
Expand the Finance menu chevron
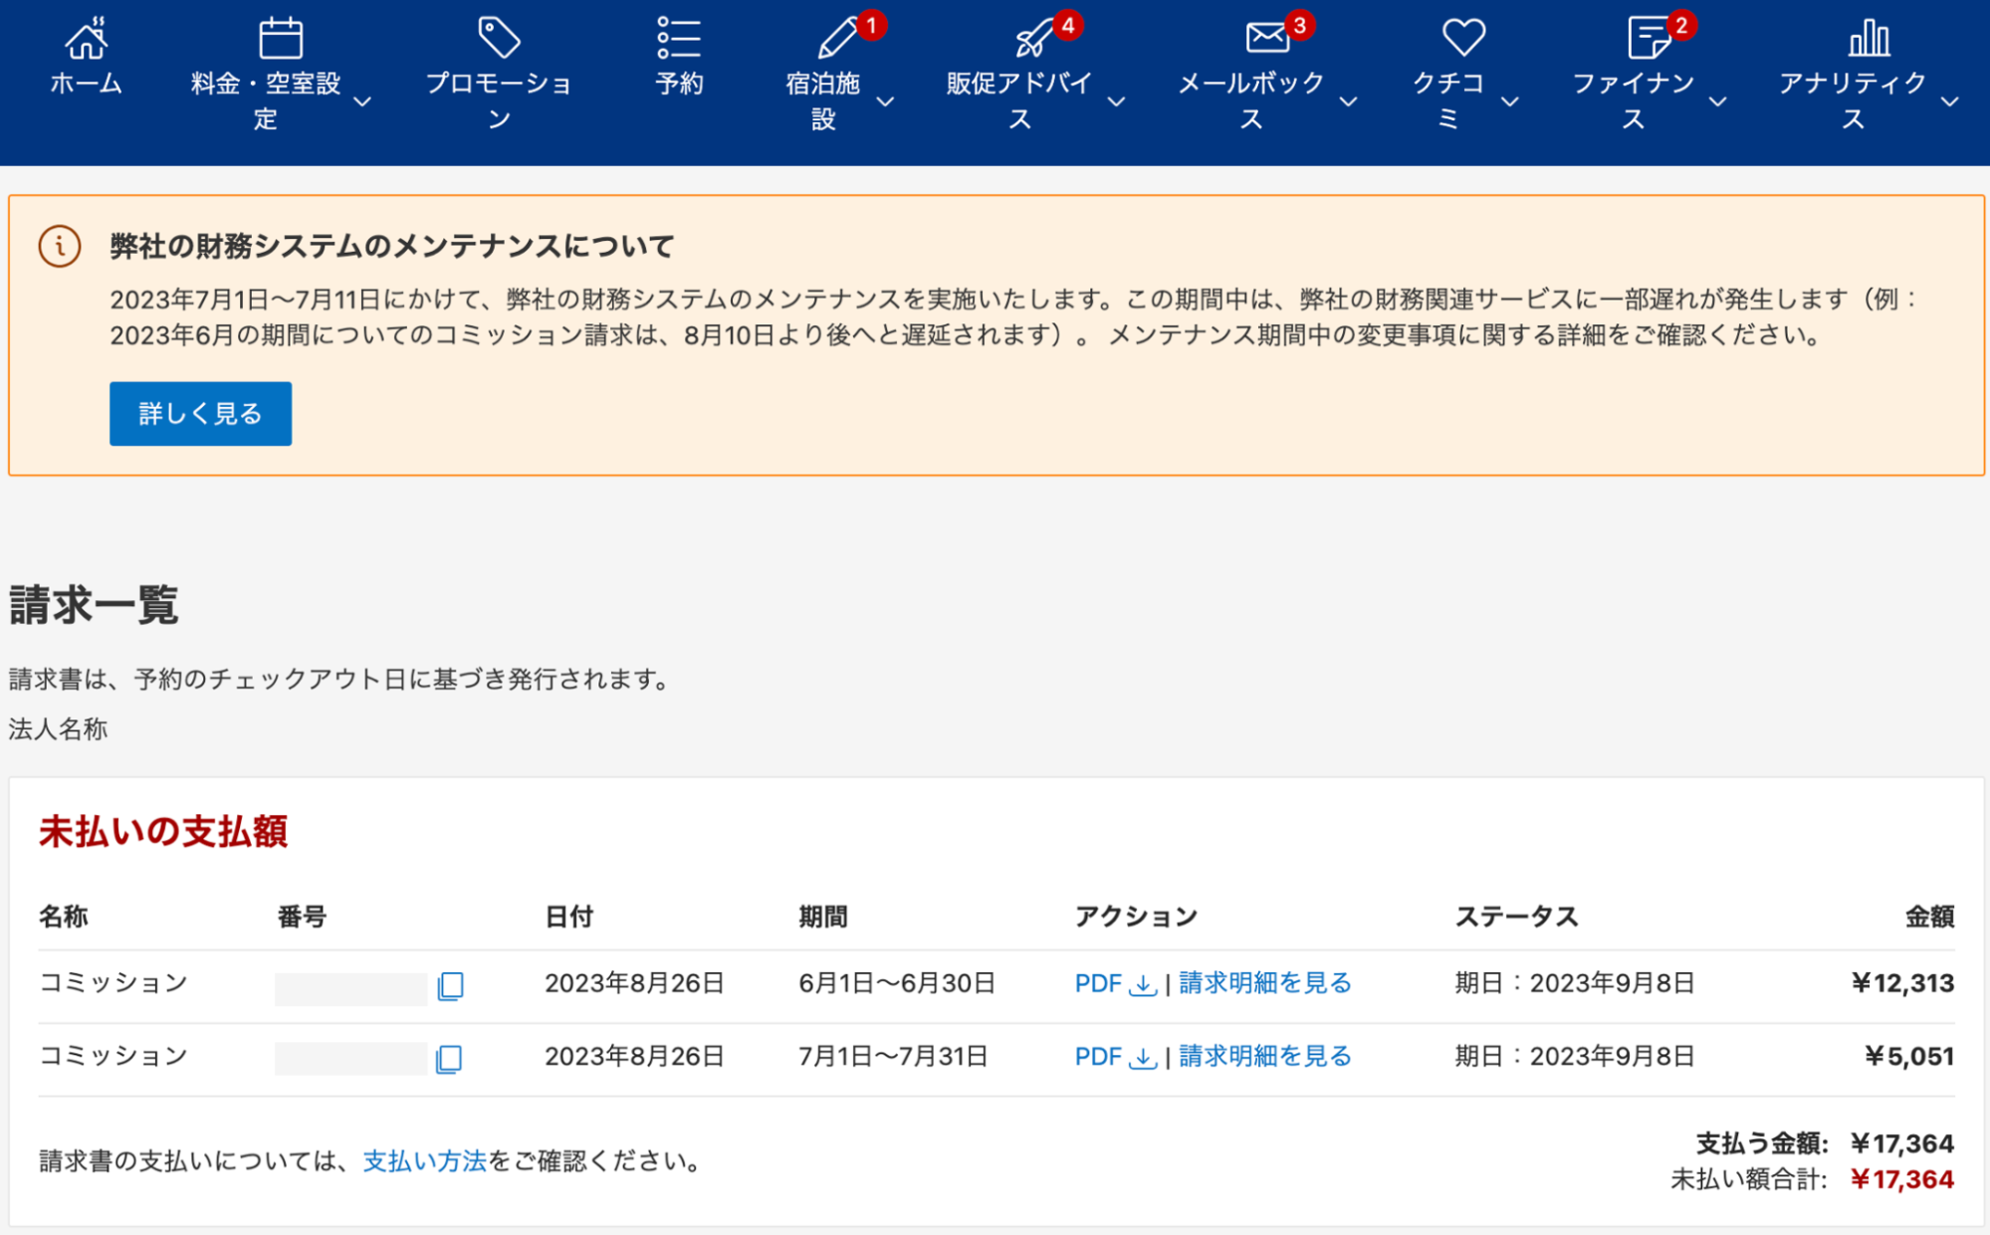(x=1717, y=102)
